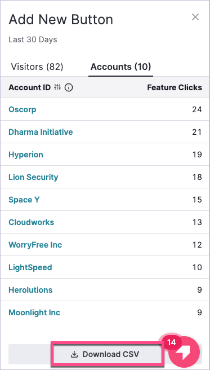This screenshot has width=210, height=370.
Task: Open the Lion Security account
Action: pos(33,177)
